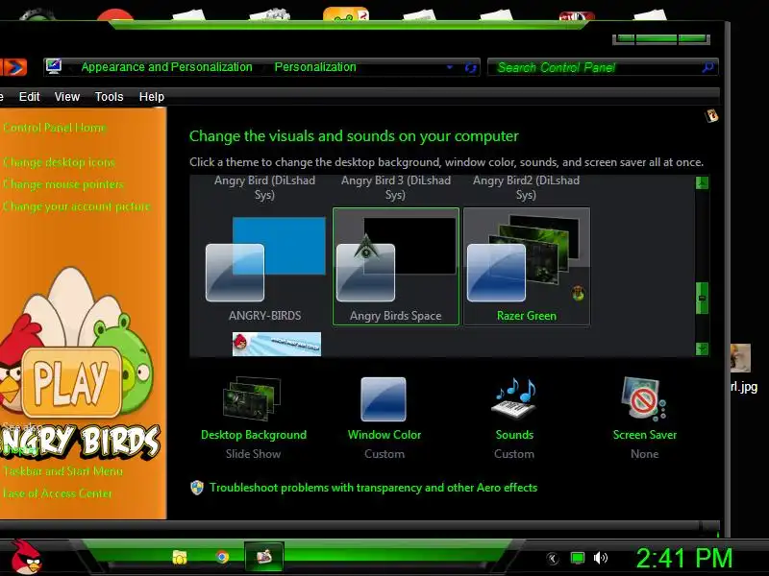Click the theme list scrollbar thumb
The image size is (769, 576).
(x=702, y=298)
